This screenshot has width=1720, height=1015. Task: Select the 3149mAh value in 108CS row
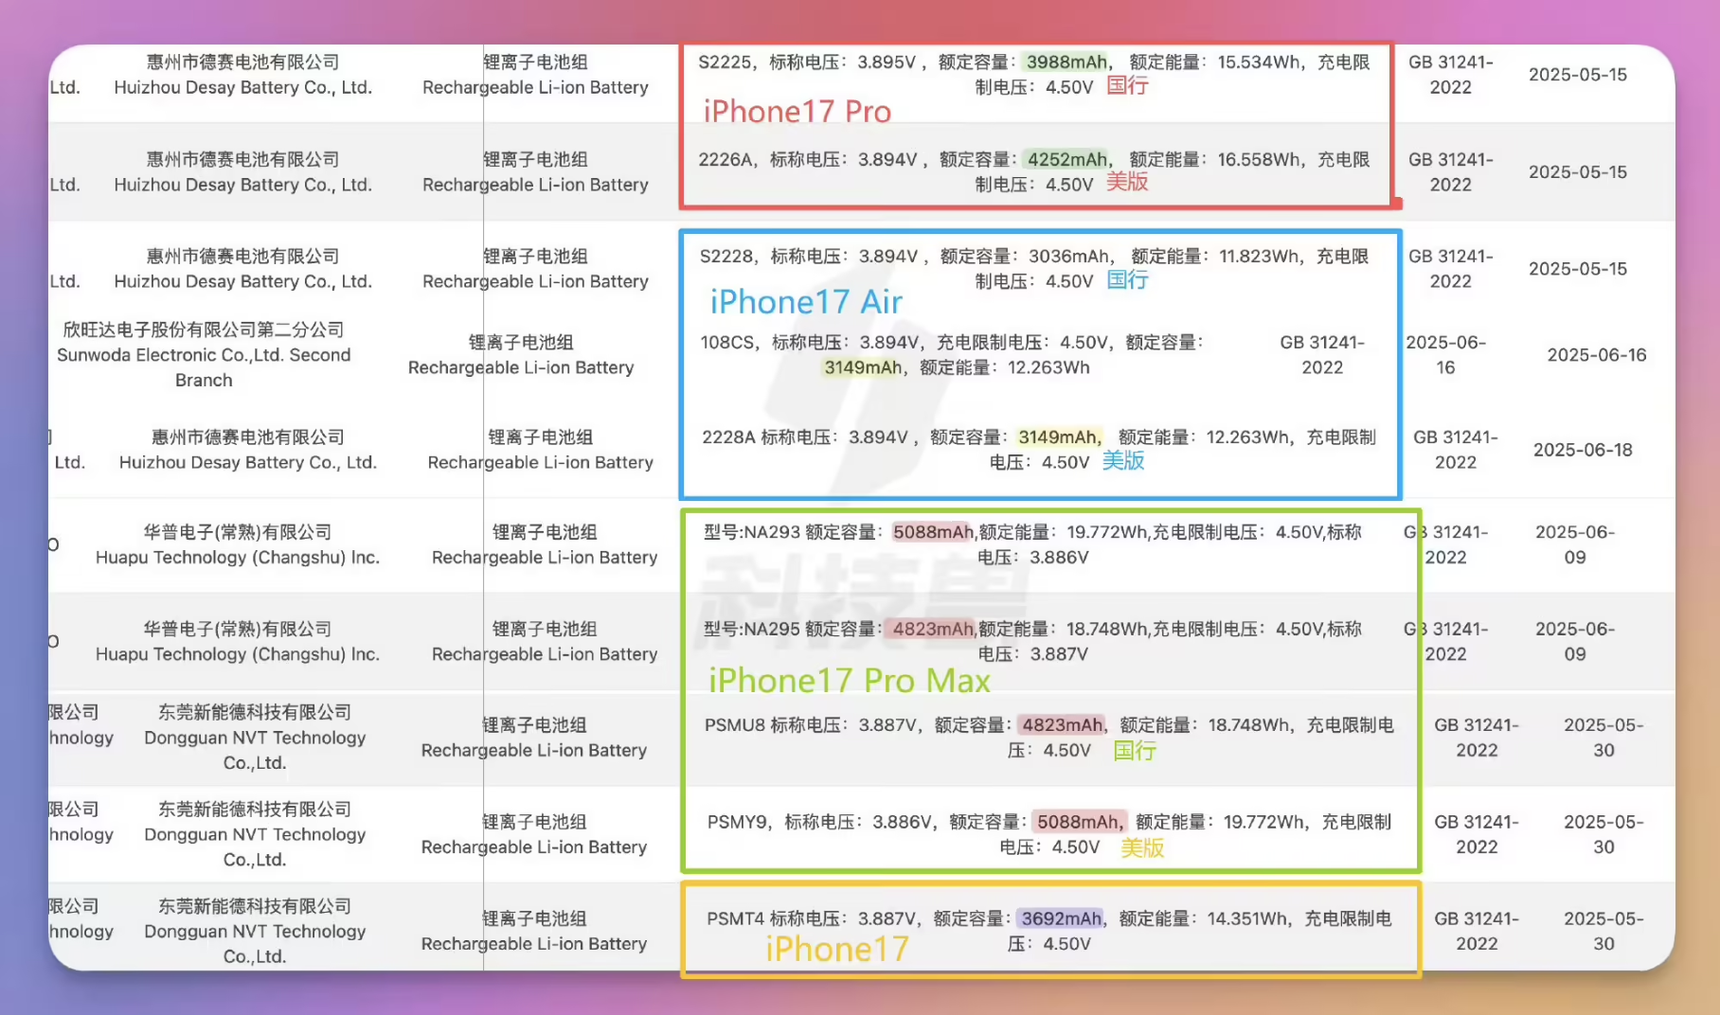click(862, 367)
